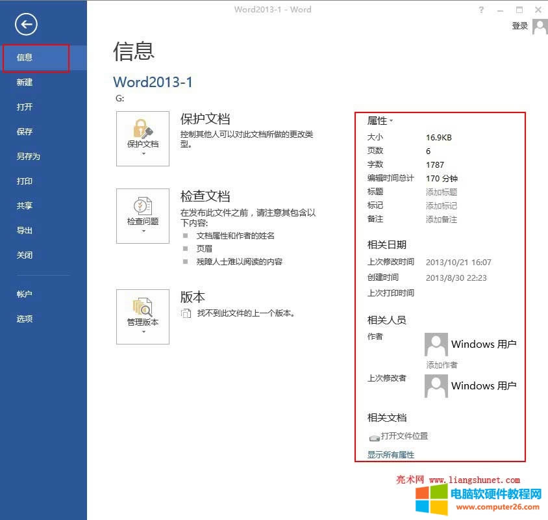The height and width of the screenshot is (520, 548).
Task: Open the 导出 sidebar option
Action: click(x=25, y=231)
